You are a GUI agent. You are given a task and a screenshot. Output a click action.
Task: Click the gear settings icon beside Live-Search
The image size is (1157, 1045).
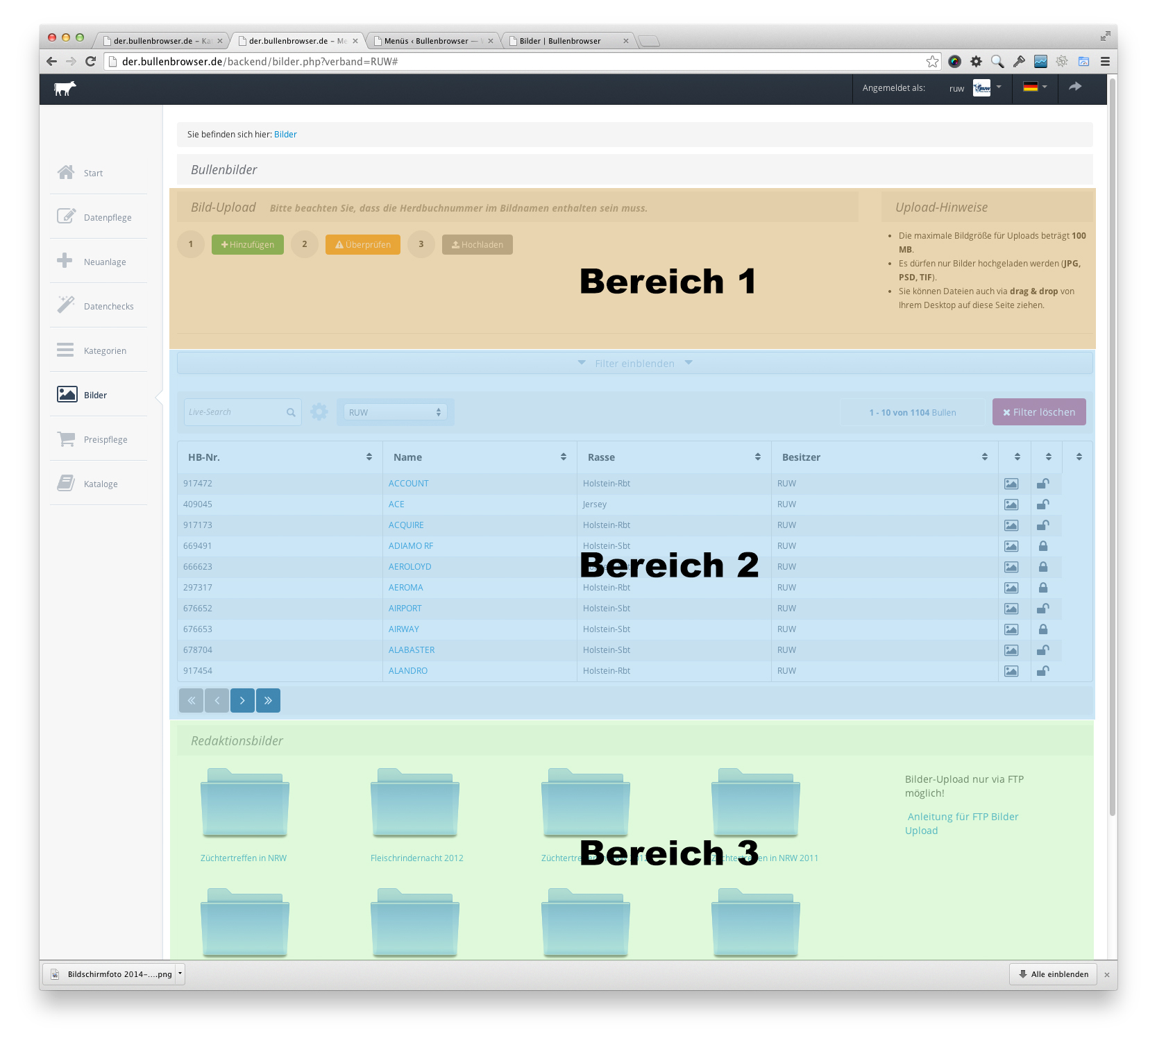point(319,412)
